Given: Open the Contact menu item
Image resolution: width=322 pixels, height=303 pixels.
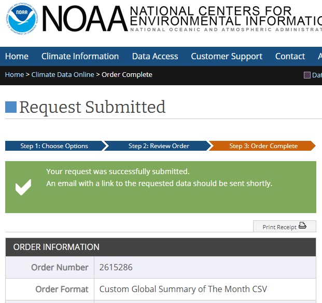Looking at the screenshot, I should 290,56.
